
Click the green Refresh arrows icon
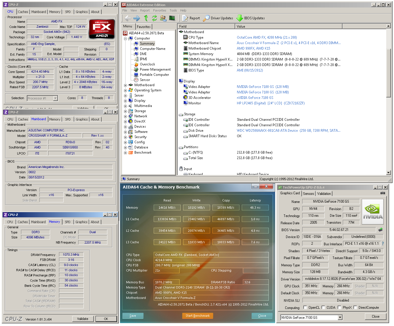pyautogui.click(x=155, y=18)
